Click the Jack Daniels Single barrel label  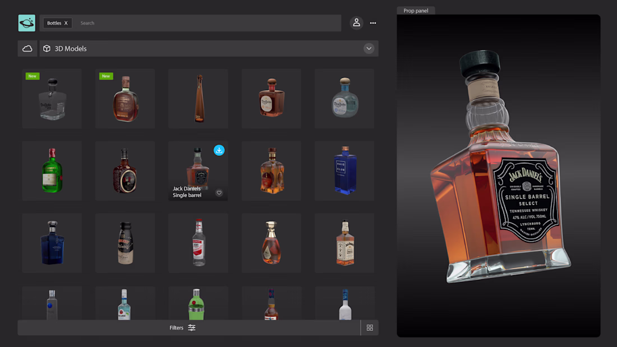pos(187,192)
